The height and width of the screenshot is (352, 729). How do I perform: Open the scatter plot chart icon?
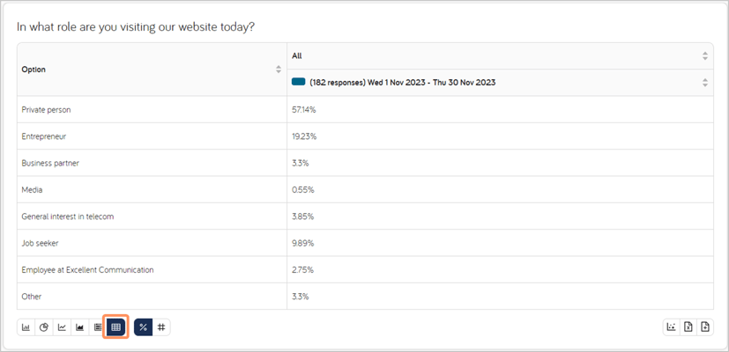tap(672, 327)
